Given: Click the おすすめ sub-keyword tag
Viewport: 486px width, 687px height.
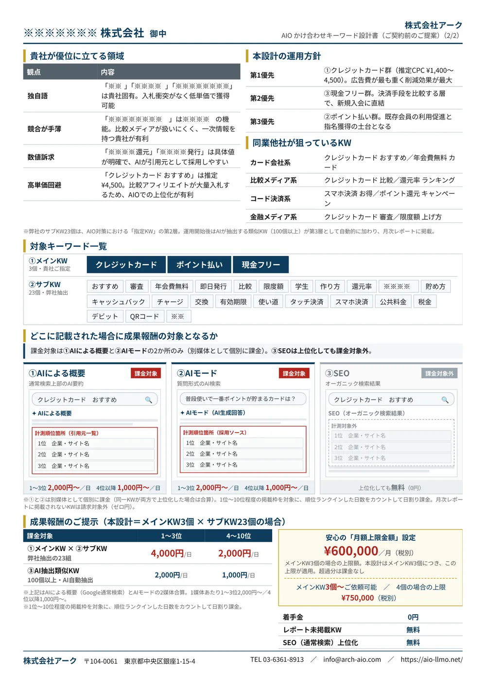Looking at the screenshot, I should tap(105, 286).
